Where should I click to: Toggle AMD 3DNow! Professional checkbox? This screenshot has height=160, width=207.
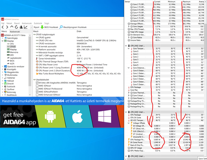point(37,89)
